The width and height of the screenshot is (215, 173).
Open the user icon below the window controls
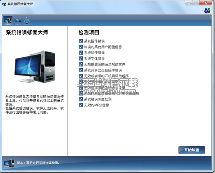207,10
